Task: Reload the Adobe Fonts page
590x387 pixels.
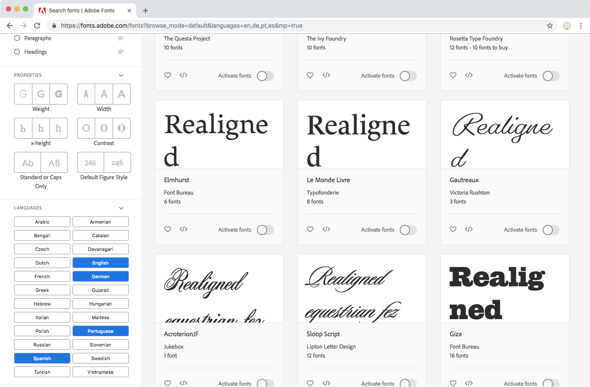Action: click(37, 26)
